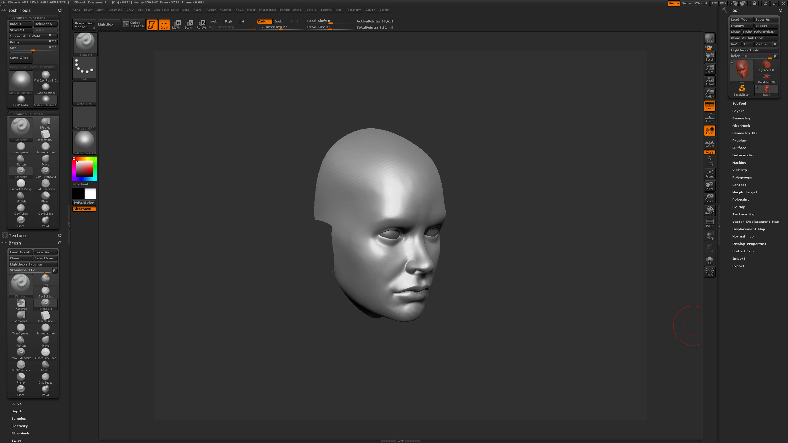The image size is (788, 443).
Task: Click the right shelf Move navigation icon
Action: pos(710,186)
